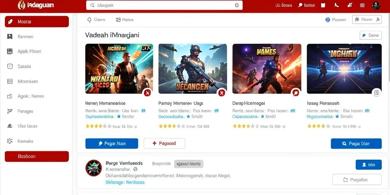
Task: Click star rating under 'Darap Hcemagei'
Action: pos(246,126)
